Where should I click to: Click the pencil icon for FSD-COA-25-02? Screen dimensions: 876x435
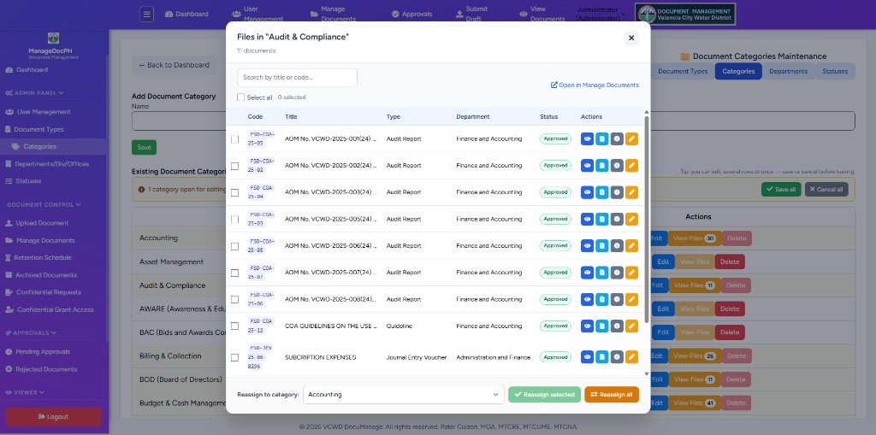[631, 165]
